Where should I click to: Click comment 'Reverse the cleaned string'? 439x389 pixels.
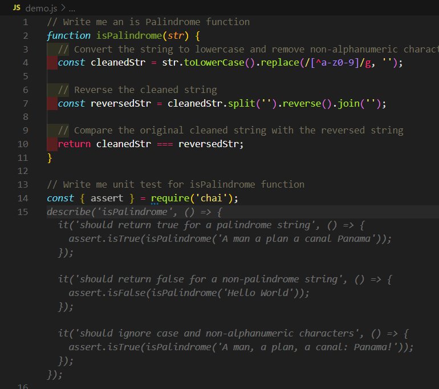[x=137, y=90]
